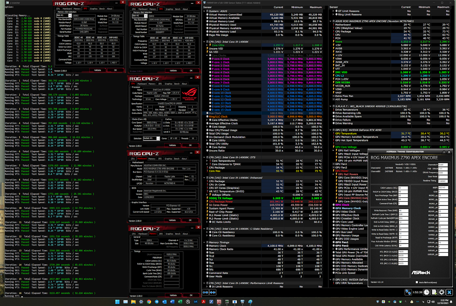Collapse GPU Rail Voltages in HWiNFO
Image resolution: width=456 pixels, height=306 pixels.
coord(333,150)
